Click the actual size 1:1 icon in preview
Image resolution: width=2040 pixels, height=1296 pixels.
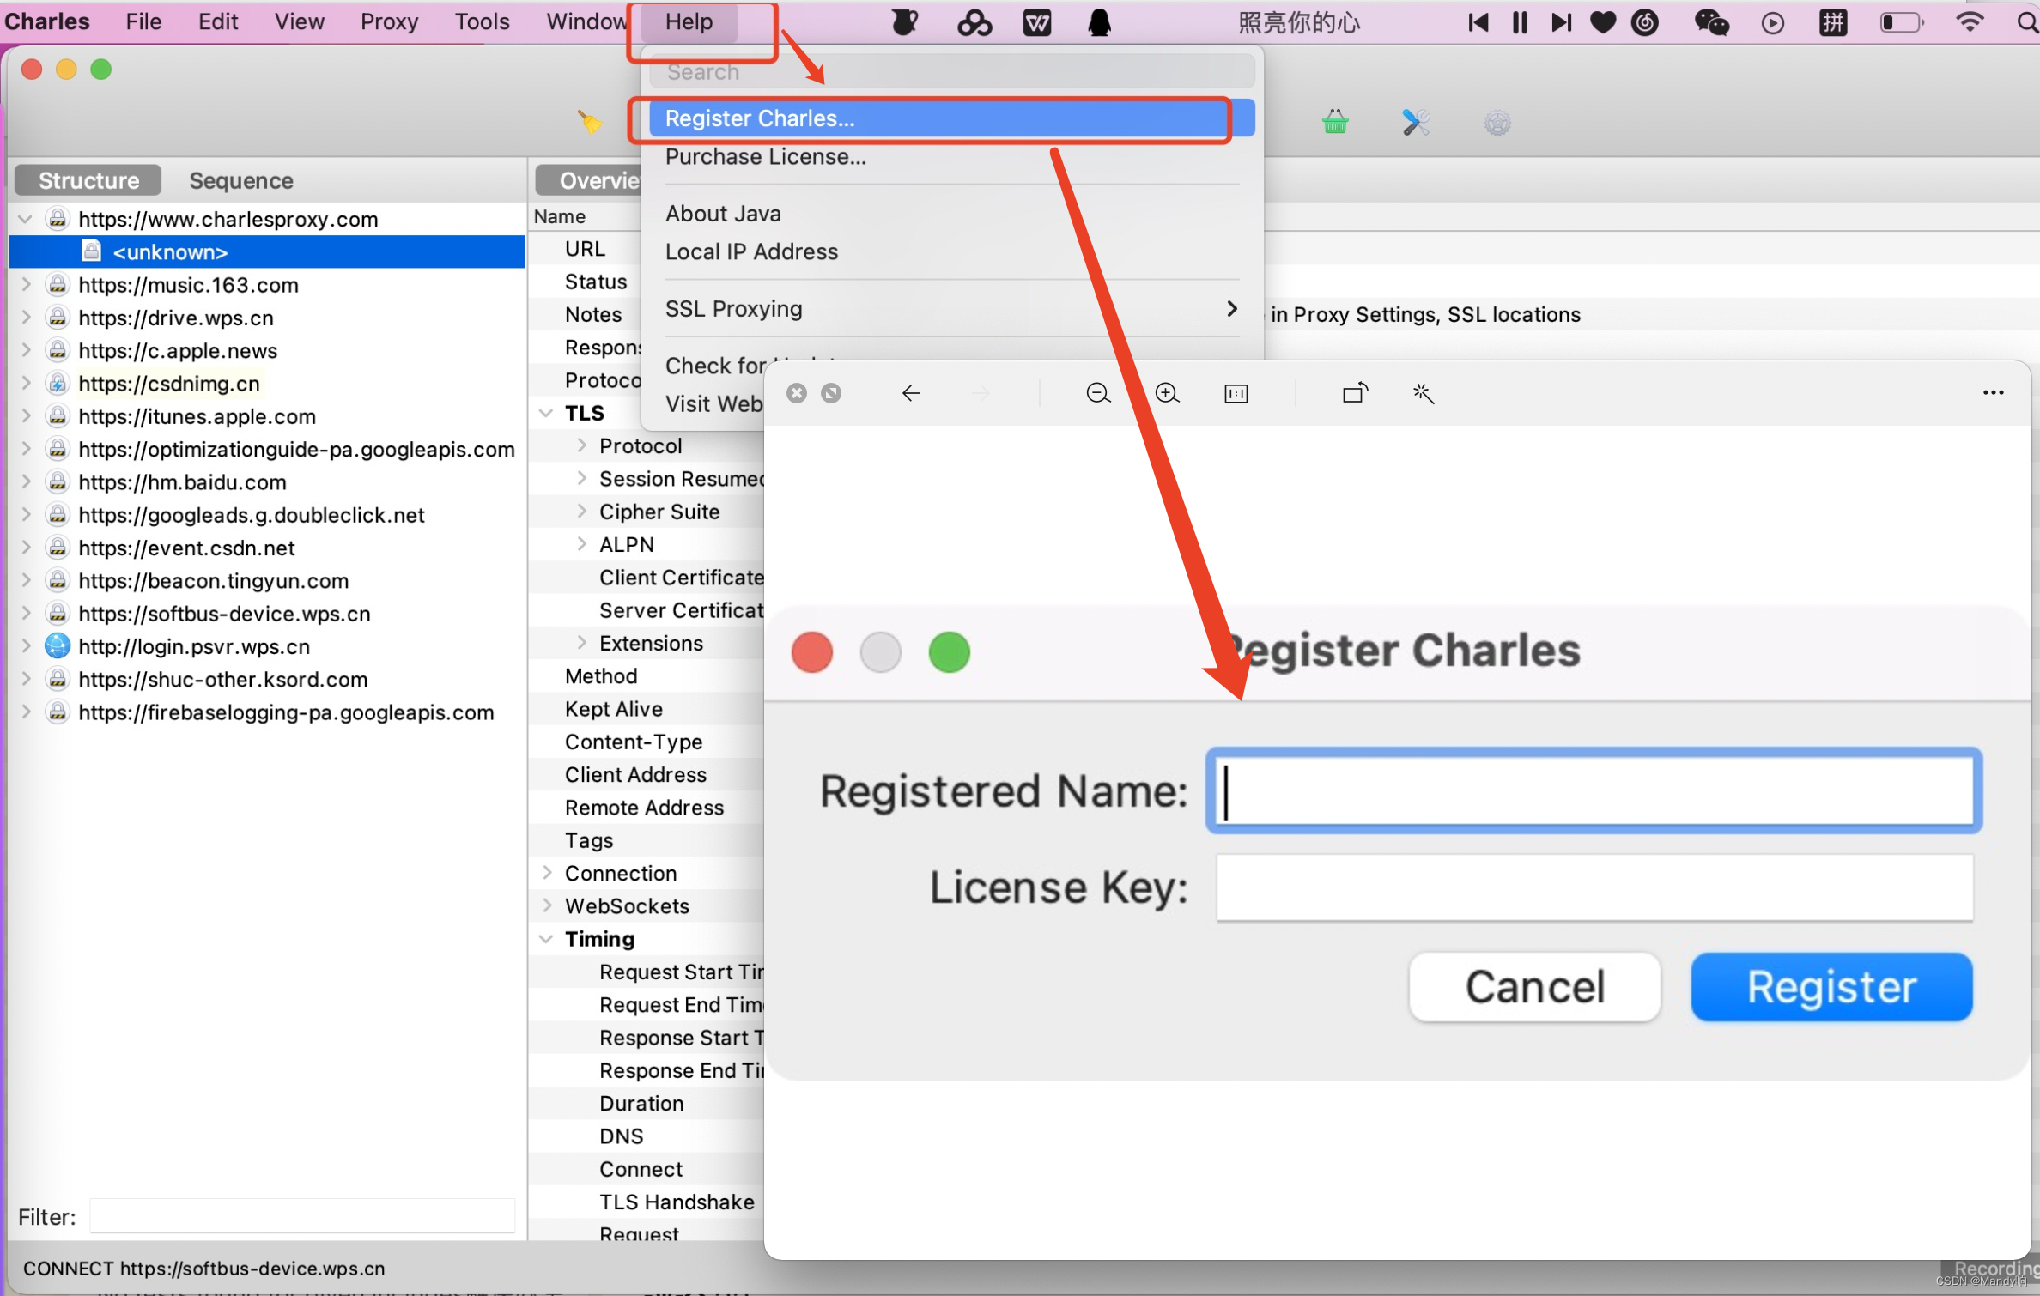1236,393
